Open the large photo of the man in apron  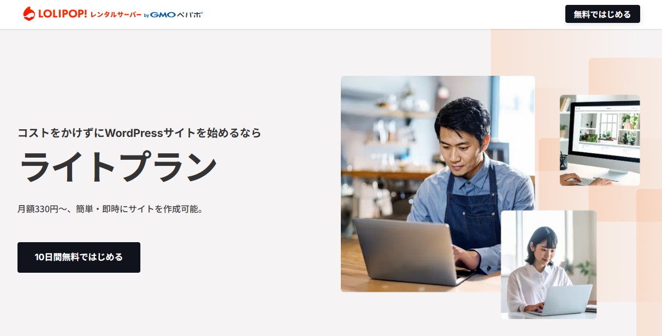[438, 184]
